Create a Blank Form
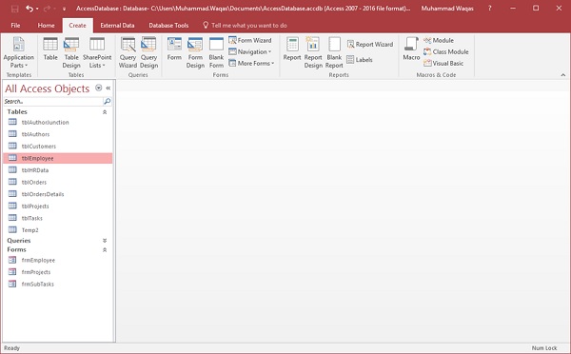571x354 pixels. point(216,52)
